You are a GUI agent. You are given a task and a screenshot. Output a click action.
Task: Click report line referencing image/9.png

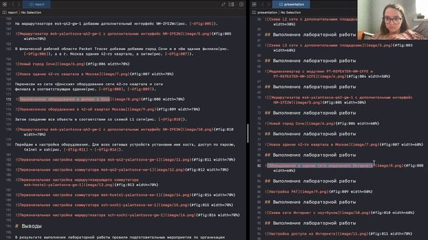[x=108, y=109]
